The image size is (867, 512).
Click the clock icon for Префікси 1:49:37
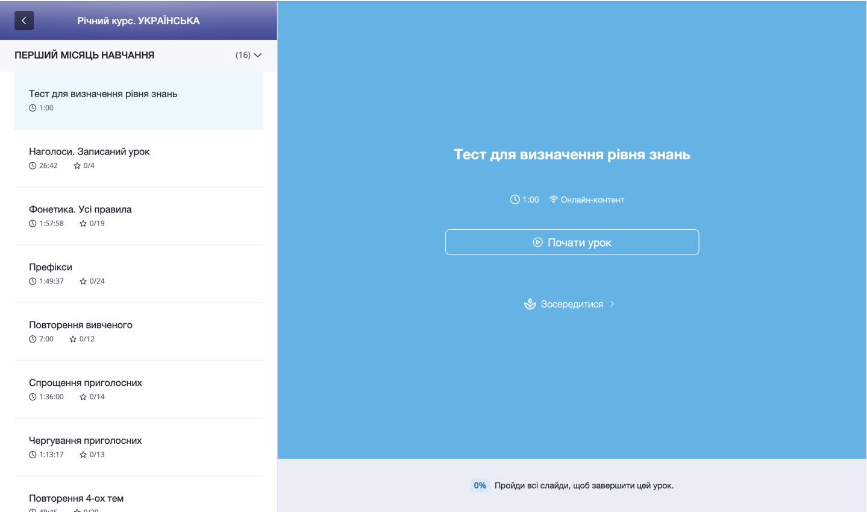pyautogui.click(x=33, y=282)
